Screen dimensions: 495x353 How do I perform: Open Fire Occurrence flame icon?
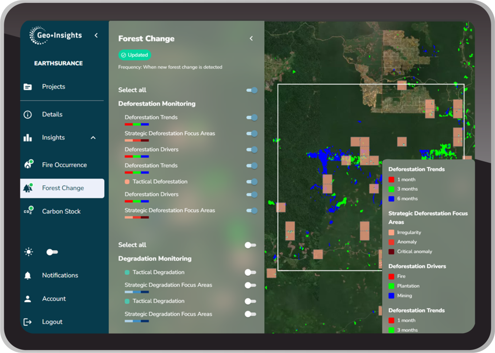28,165
